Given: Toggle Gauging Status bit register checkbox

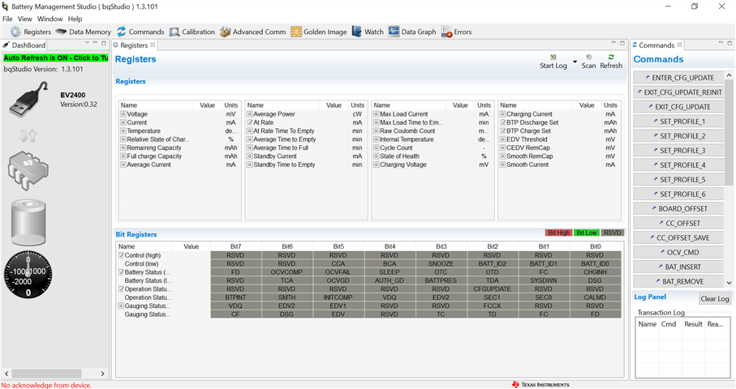Looking at the screenshot, I should (x=121, y=306).
